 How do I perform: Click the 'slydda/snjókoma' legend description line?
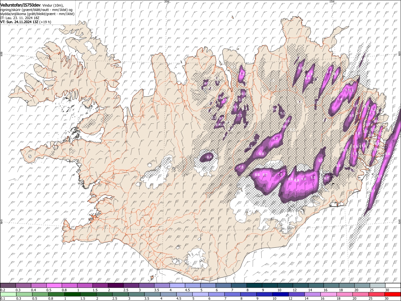(37, 14)
